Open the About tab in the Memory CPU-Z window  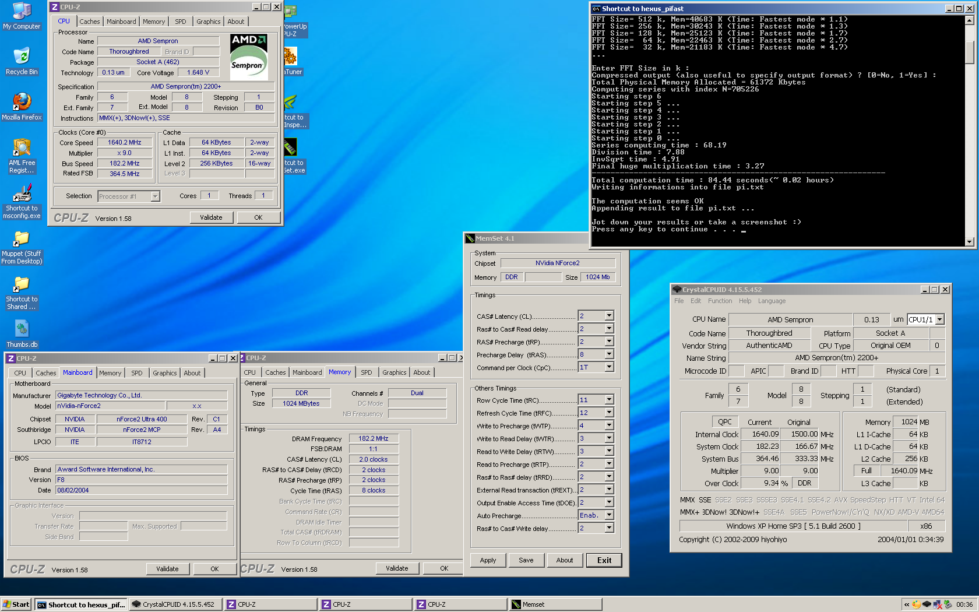(422, 372)
